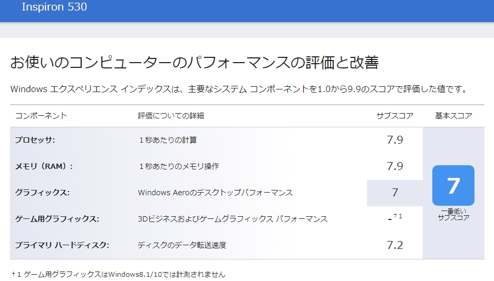Click the 3Dビジネスおよびゲームグラフィックス パフォーマンス detail

tap(233, 219)
